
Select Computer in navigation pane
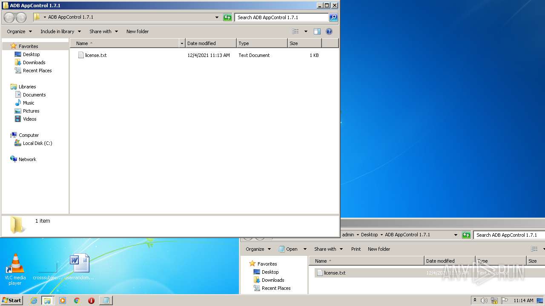coord(29,135)
